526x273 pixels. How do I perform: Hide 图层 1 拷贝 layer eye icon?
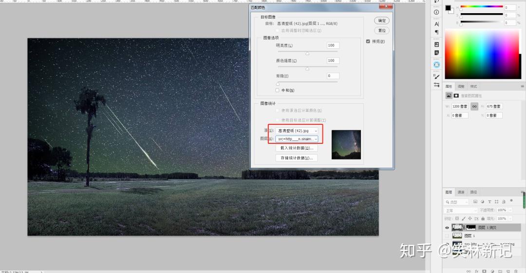click(447, 228)
